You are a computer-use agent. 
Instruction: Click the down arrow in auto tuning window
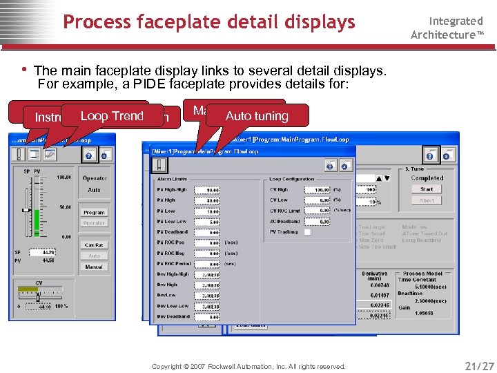click(x=387, y=179)
